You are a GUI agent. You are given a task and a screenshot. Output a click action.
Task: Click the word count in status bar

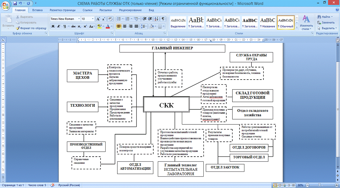coord(37,185)
